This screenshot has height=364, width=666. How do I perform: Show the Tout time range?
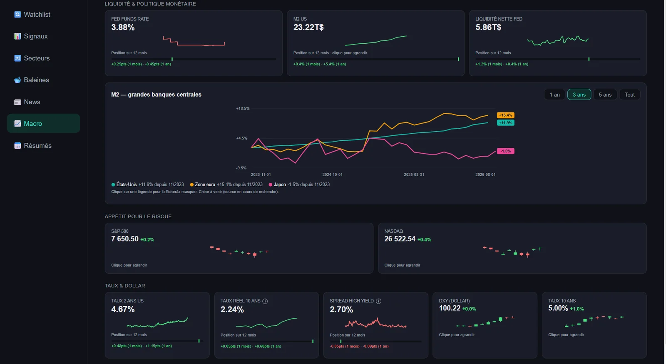(x=630, y=95)
